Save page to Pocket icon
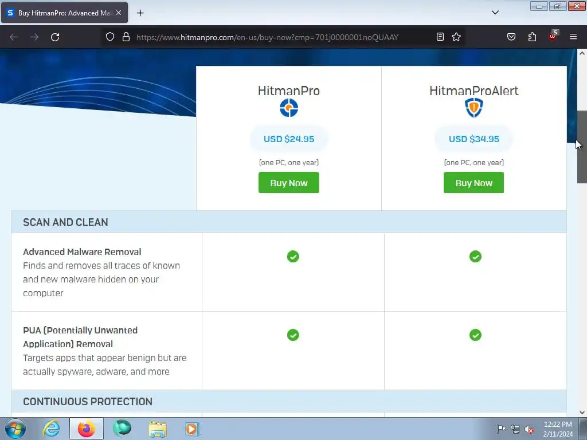The height and width of the screenshot is (440, 587). (511, 37)
